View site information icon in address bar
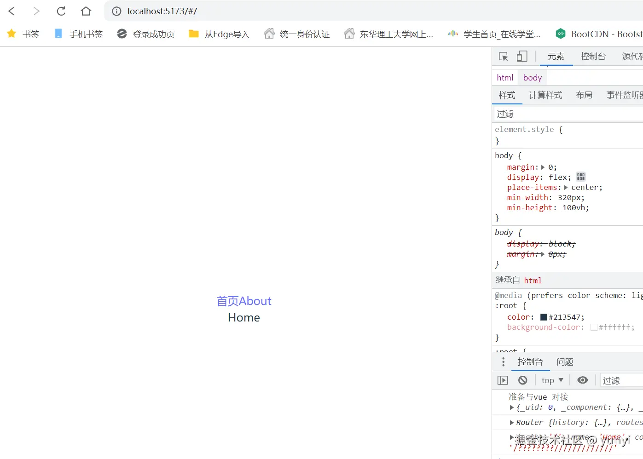The width and height of the screenshot is (643, 459). 116,11
